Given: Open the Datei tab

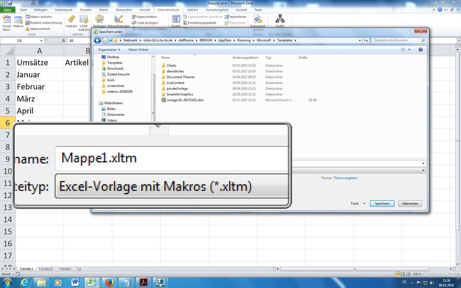Looking at the screenshot, I should [7, 10].
